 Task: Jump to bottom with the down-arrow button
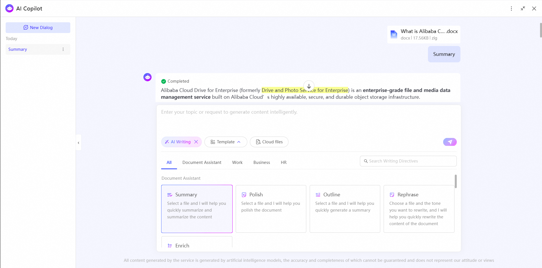[x=309, y=86]
